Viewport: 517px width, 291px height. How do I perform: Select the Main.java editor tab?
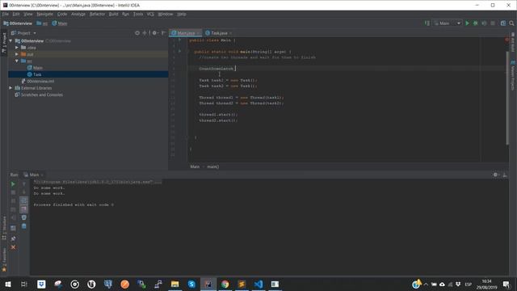click(x=186, y=33)
